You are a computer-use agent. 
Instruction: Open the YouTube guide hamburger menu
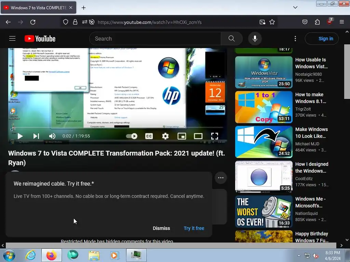(x=12, y=39)
